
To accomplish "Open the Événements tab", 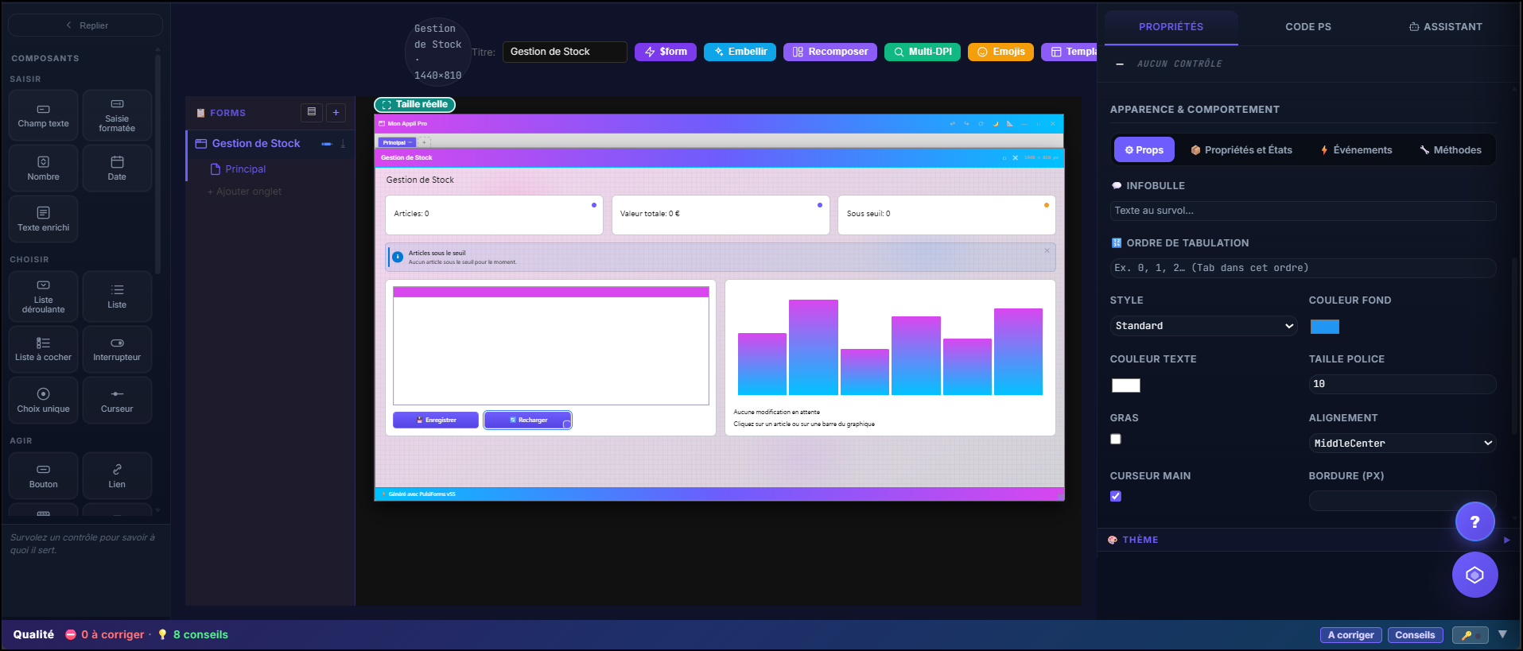I will (x=1356, y=149).
